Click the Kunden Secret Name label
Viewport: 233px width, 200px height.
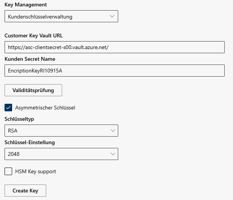point(30,59)
